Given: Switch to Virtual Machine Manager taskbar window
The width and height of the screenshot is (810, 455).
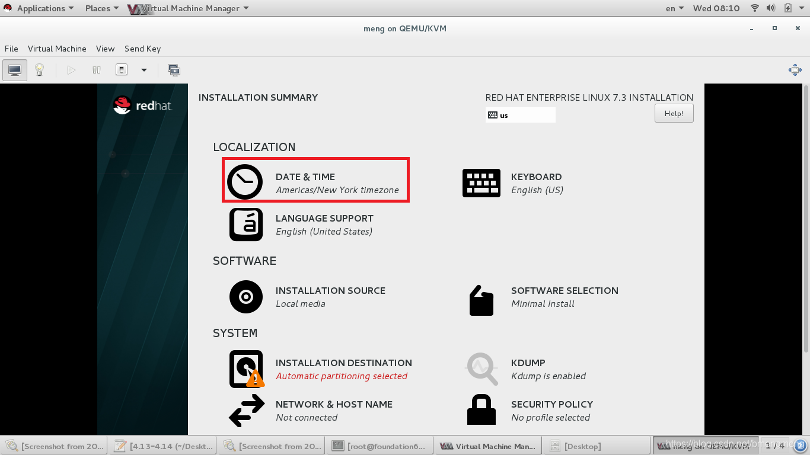Looking at the screenshot, I should point(487,446).
